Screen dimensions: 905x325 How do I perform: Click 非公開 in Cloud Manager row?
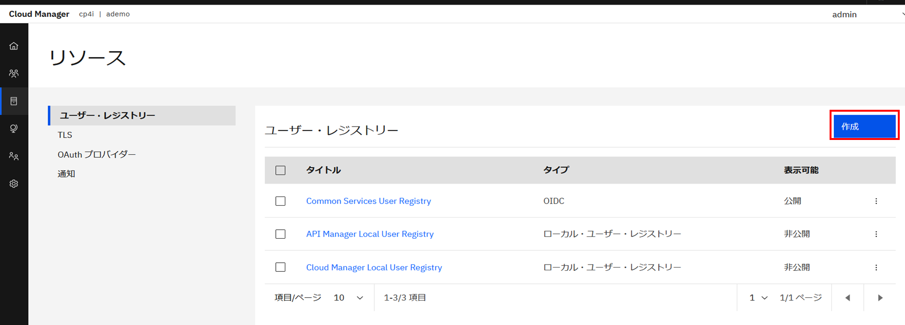(x=797, y=267)
